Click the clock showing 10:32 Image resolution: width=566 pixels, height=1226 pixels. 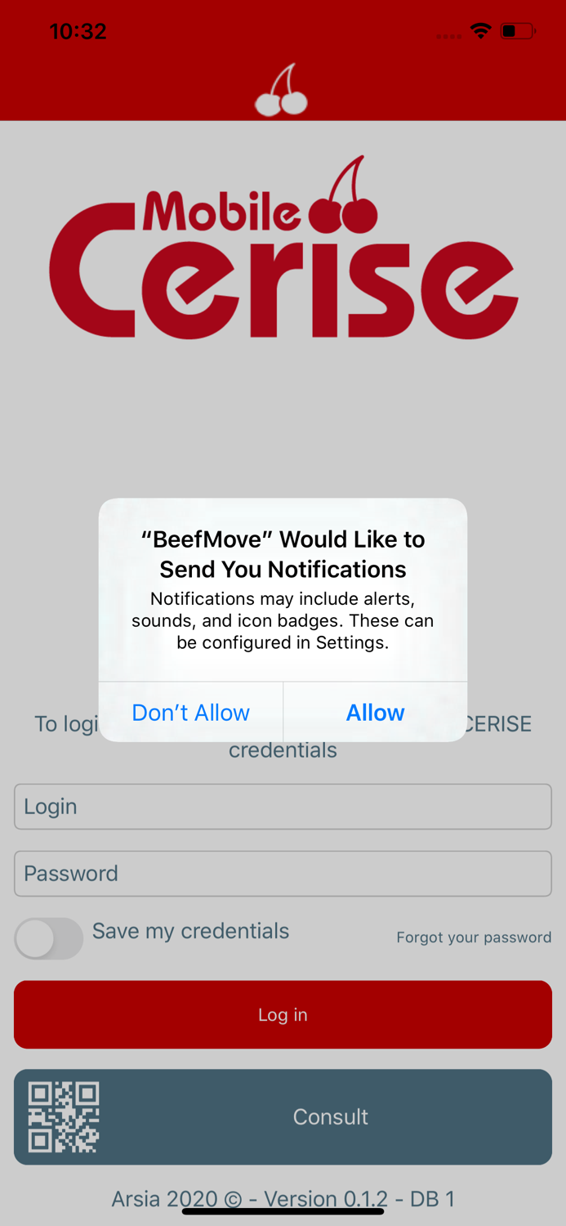78,31
